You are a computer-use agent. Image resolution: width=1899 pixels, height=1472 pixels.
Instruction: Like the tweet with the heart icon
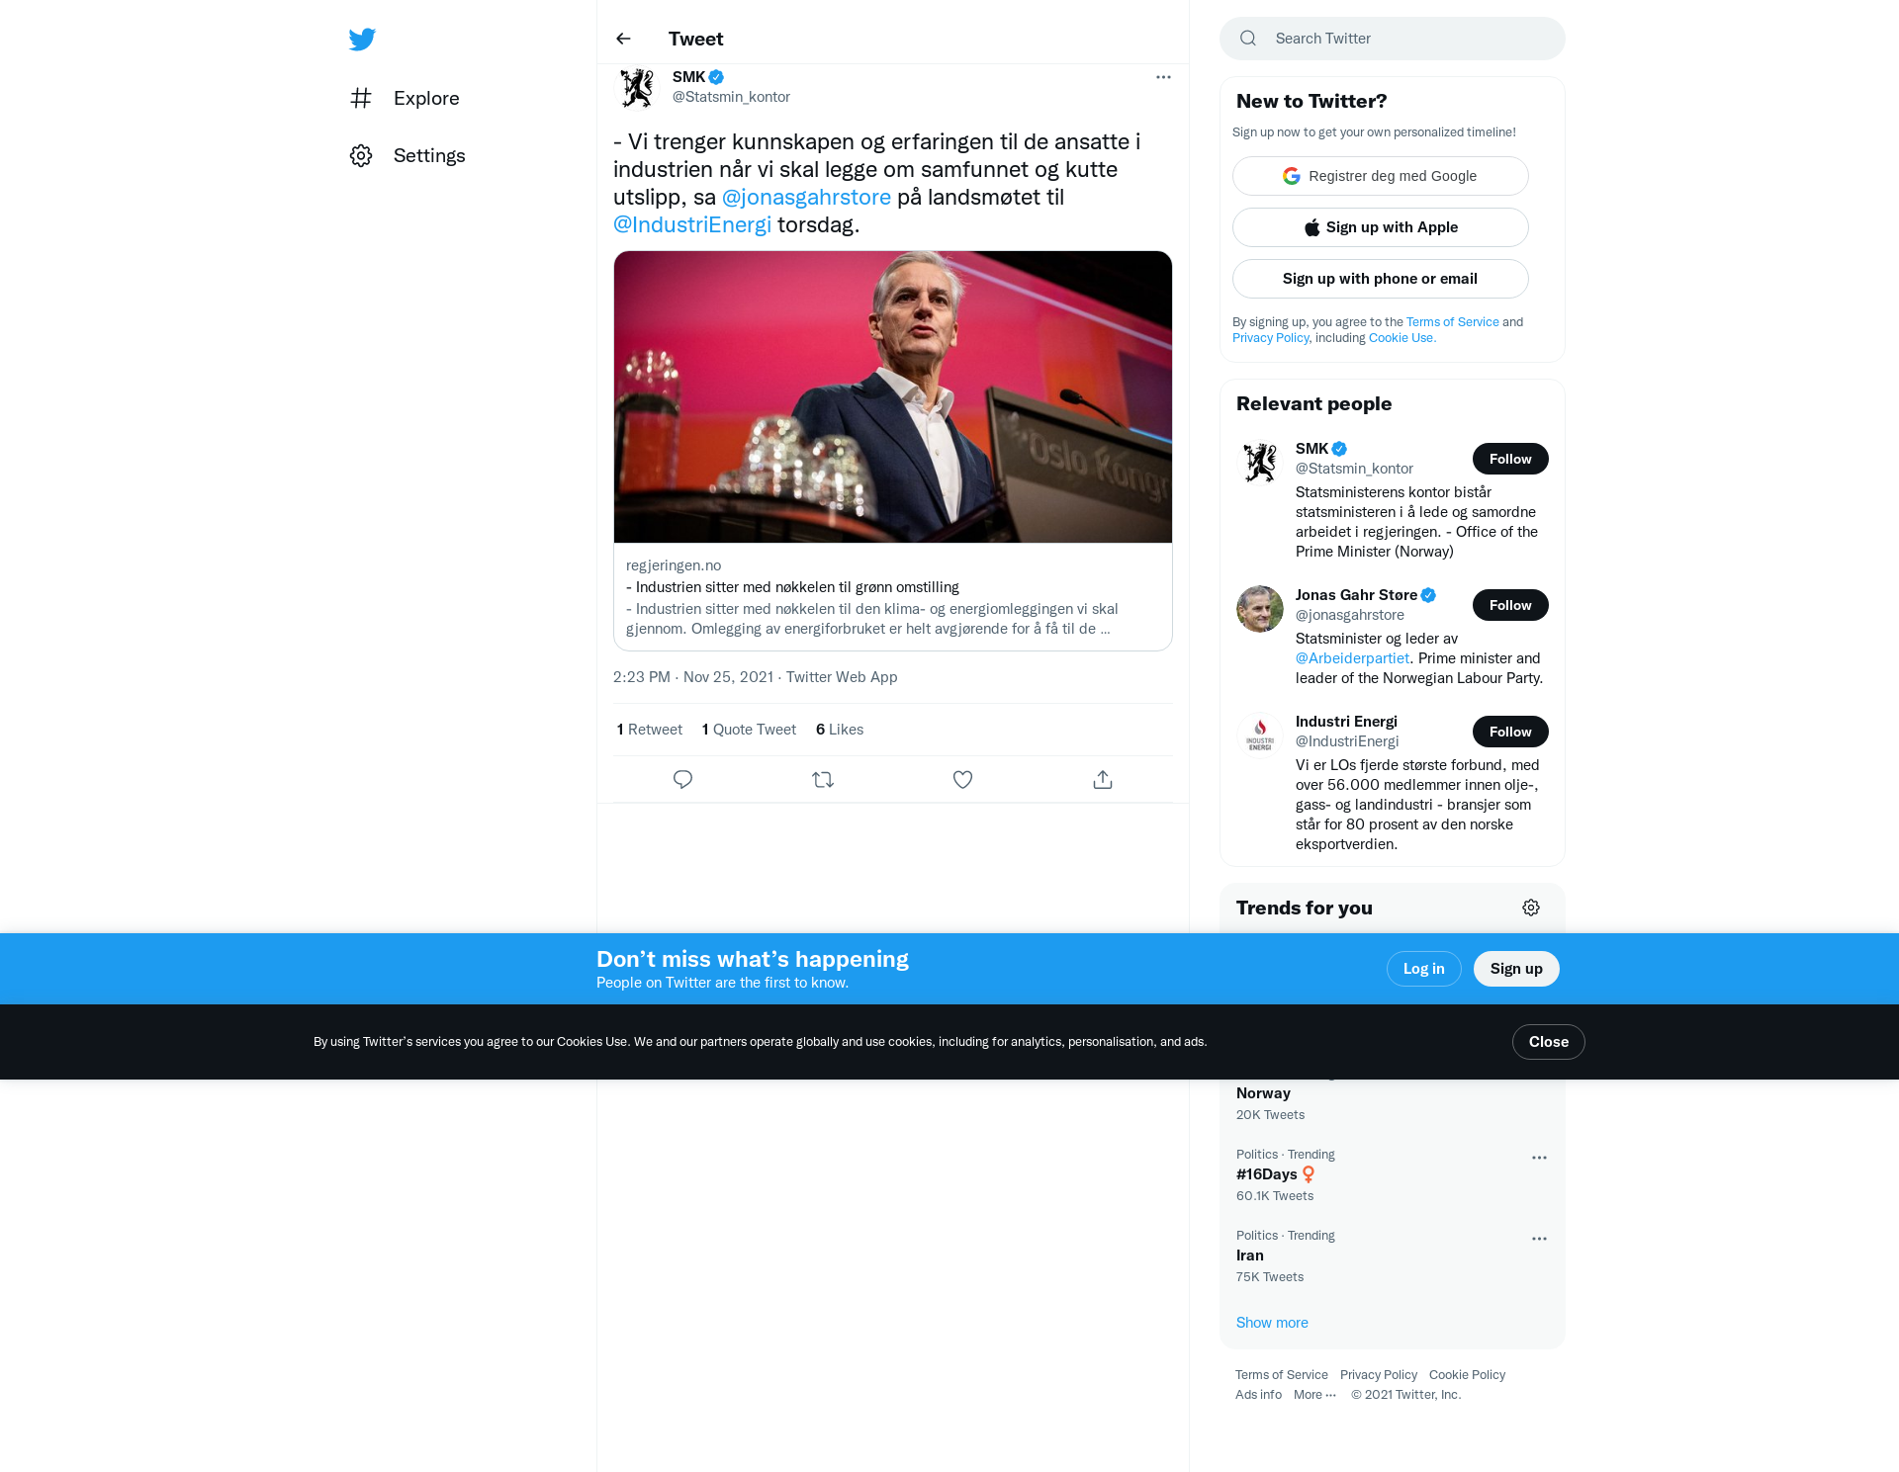[x=962, y=779]
